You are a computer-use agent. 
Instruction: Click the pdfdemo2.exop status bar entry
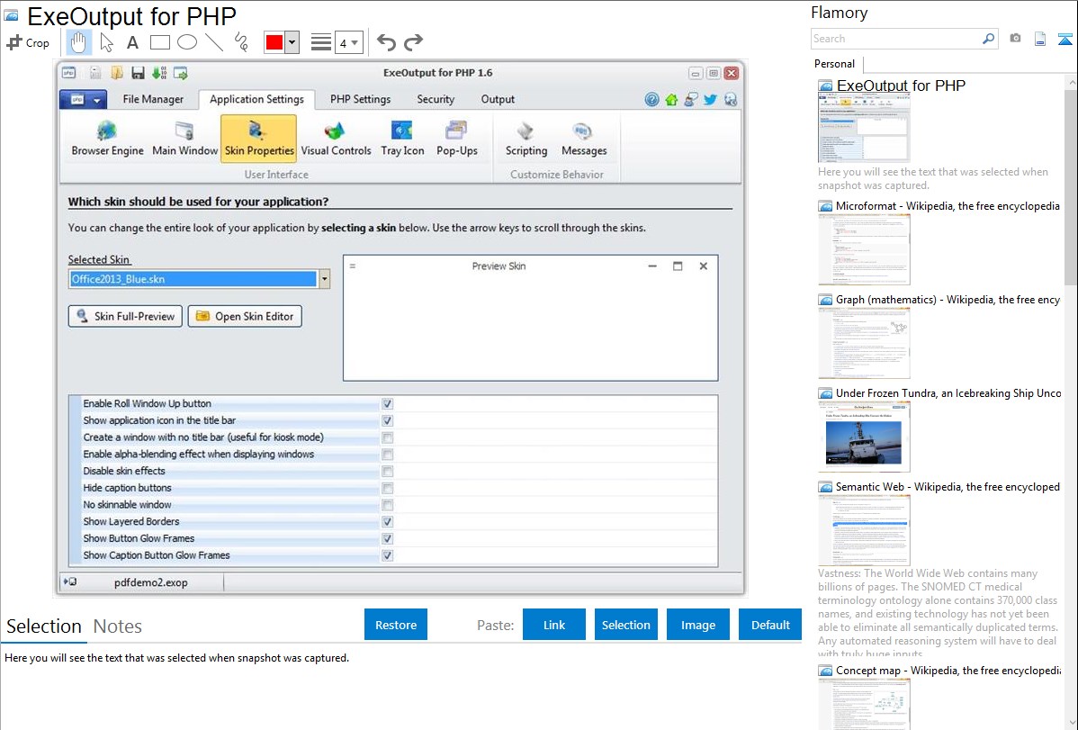(x=150, y=582)
